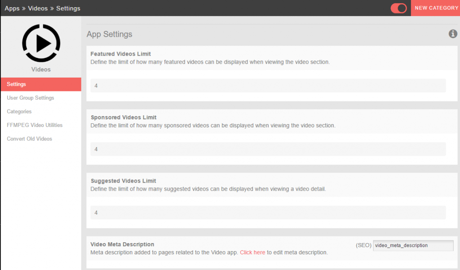Select Settings in the breadcrumb path
This screenshot has width=460, height=270.
click(x=68, y=9)
